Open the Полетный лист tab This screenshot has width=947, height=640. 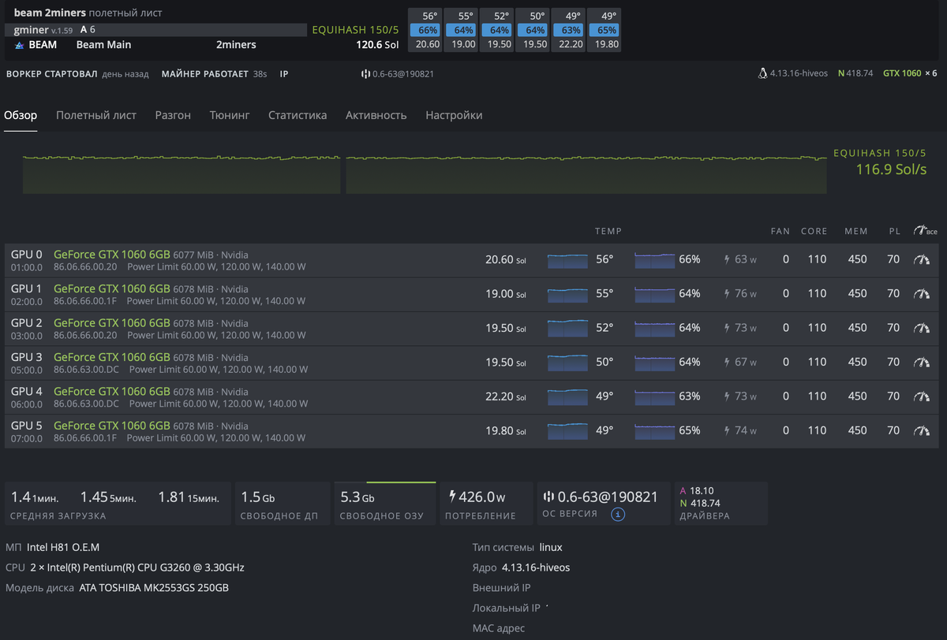coord(96,115)
